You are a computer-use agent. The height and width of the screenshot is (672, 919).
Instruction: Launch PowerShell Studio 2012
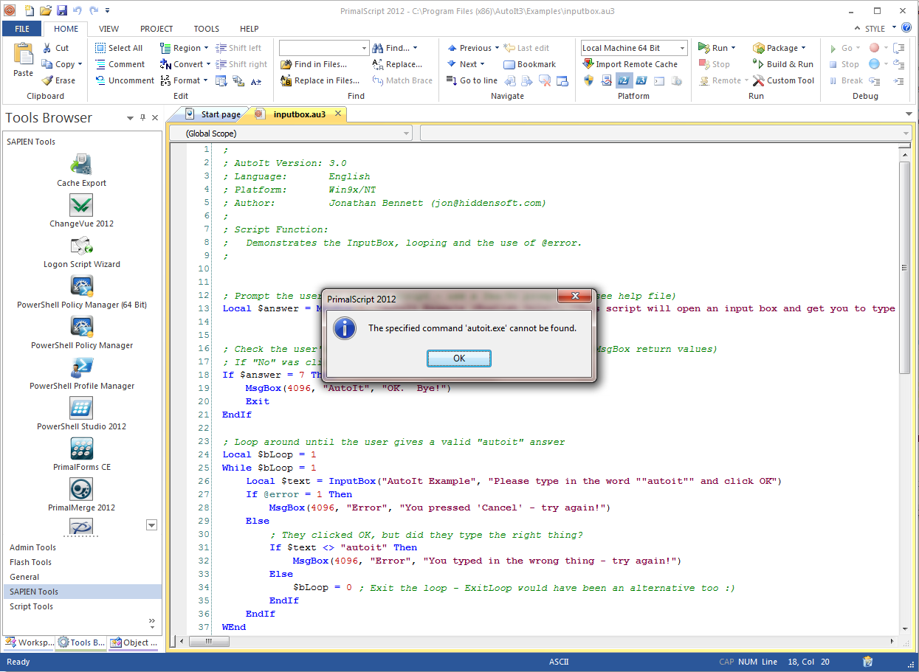[81, 414]
